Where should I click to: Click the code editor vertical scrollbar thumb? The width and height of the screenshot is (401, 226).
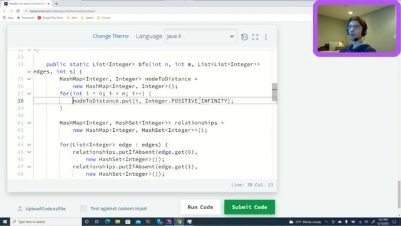click(x=274, y=92)
